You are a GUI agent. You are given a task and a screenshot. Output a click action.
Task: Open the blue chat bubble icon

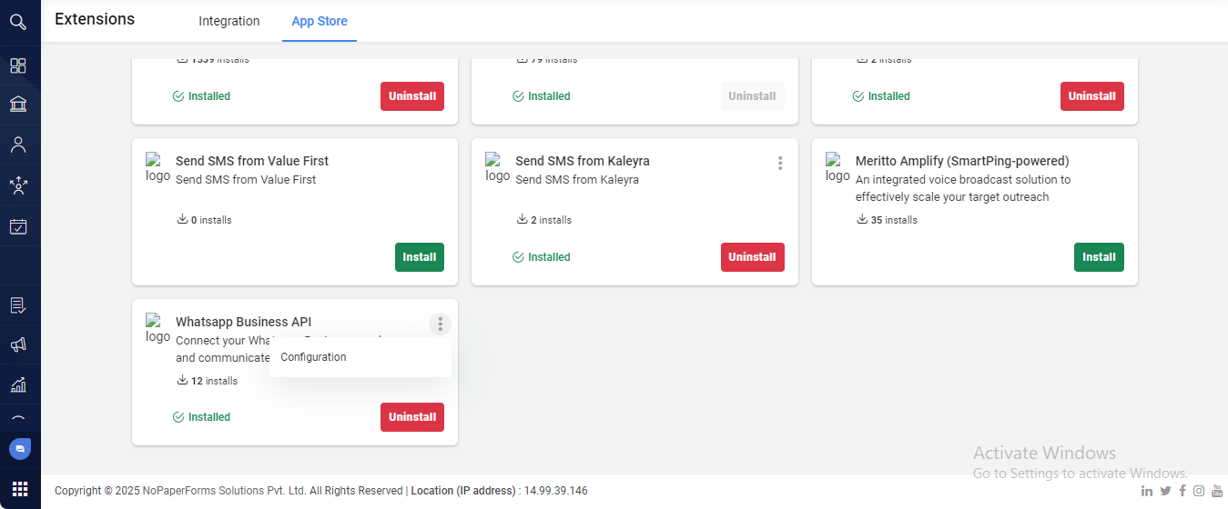point(20,449)
